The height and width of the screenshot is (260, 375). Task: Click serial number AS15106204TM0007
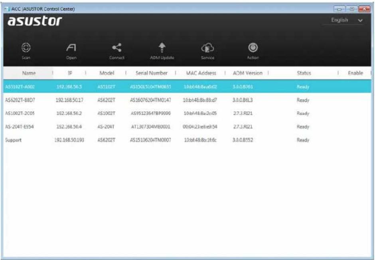coord(150,140)
